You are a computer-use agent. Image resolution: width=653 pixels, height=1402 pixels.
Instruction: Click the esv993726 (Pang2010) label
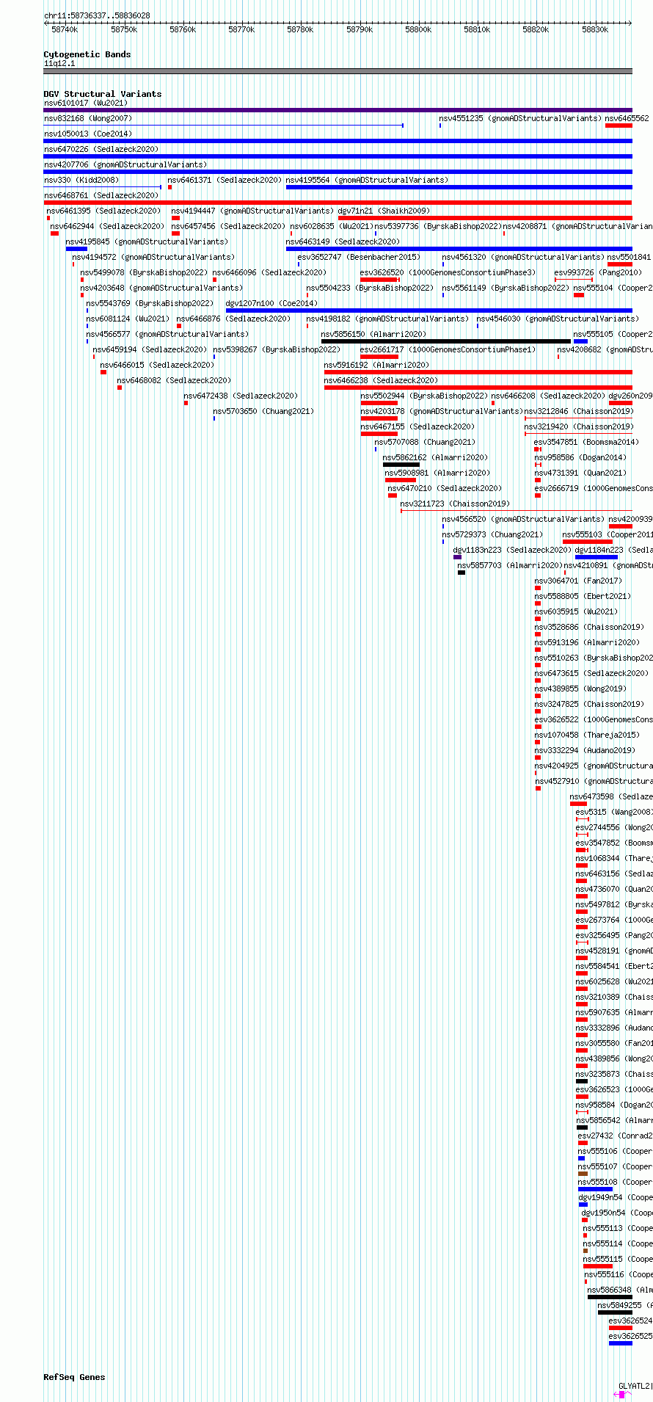(x=598, y=272)
